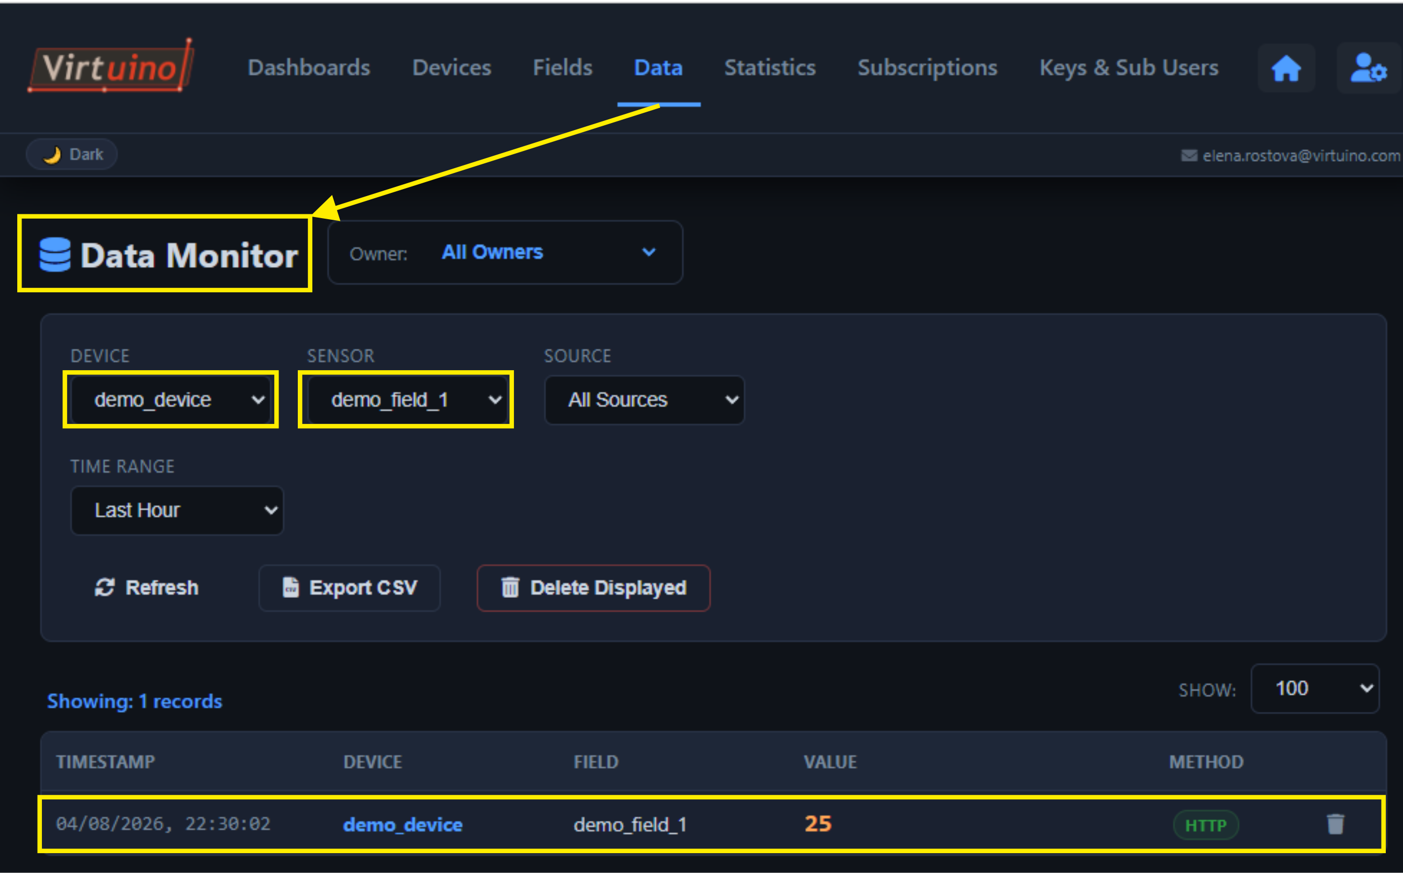1403x873 pixels.
Task: Click the Showing: 1 records text
Action: coord(134,701)
